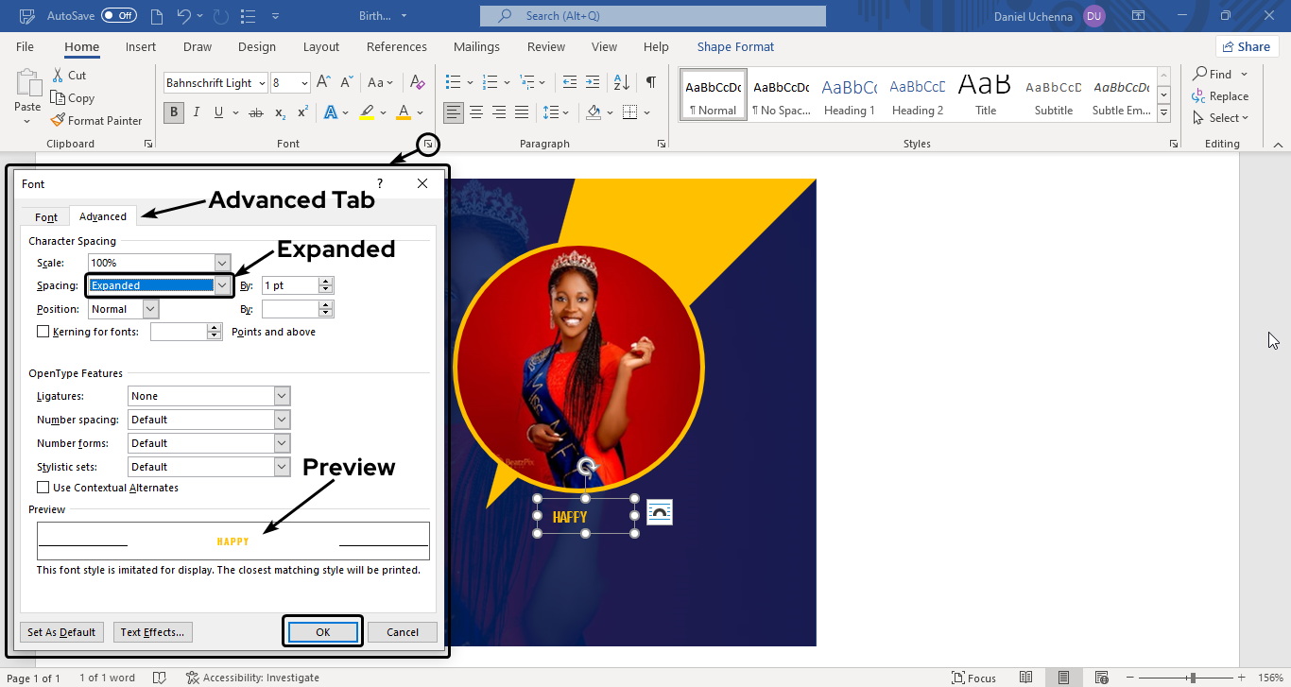The height and width of the screenshot is (687, 1291).
Task: Switch to the Font tab in the dialog
Action: tap(46, 216)
